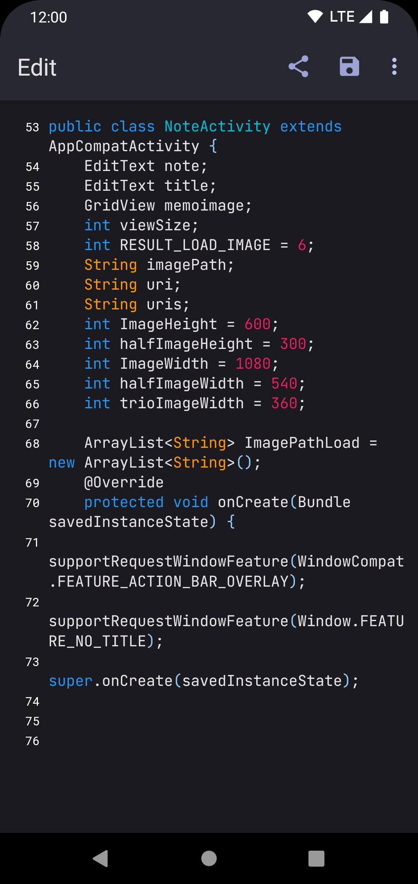The image size is (418, 884).
Task: Place cursor on line number 53
Action: pos(33,128)
